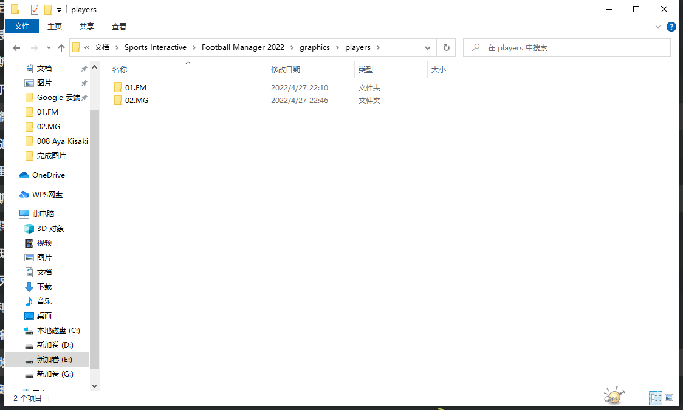Click the Properties icon in the title bar
Image resolution: width=683 pixels, height=410 pixels.
(x=35, y=10)
